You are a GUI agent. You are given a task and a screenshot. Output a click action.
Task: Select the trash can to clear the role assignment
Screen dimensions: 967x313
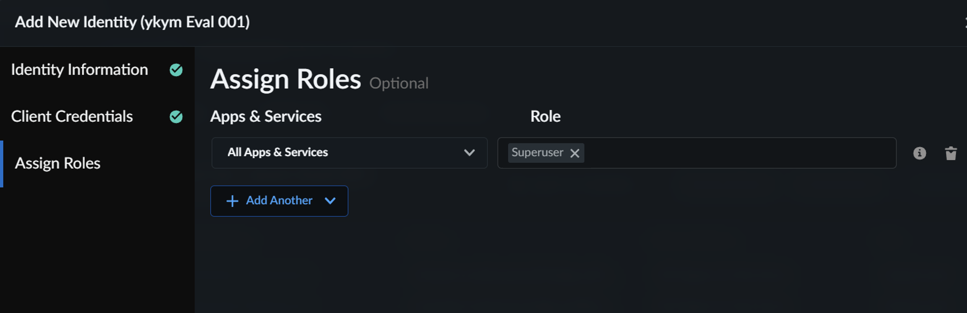tap(951, 153)
